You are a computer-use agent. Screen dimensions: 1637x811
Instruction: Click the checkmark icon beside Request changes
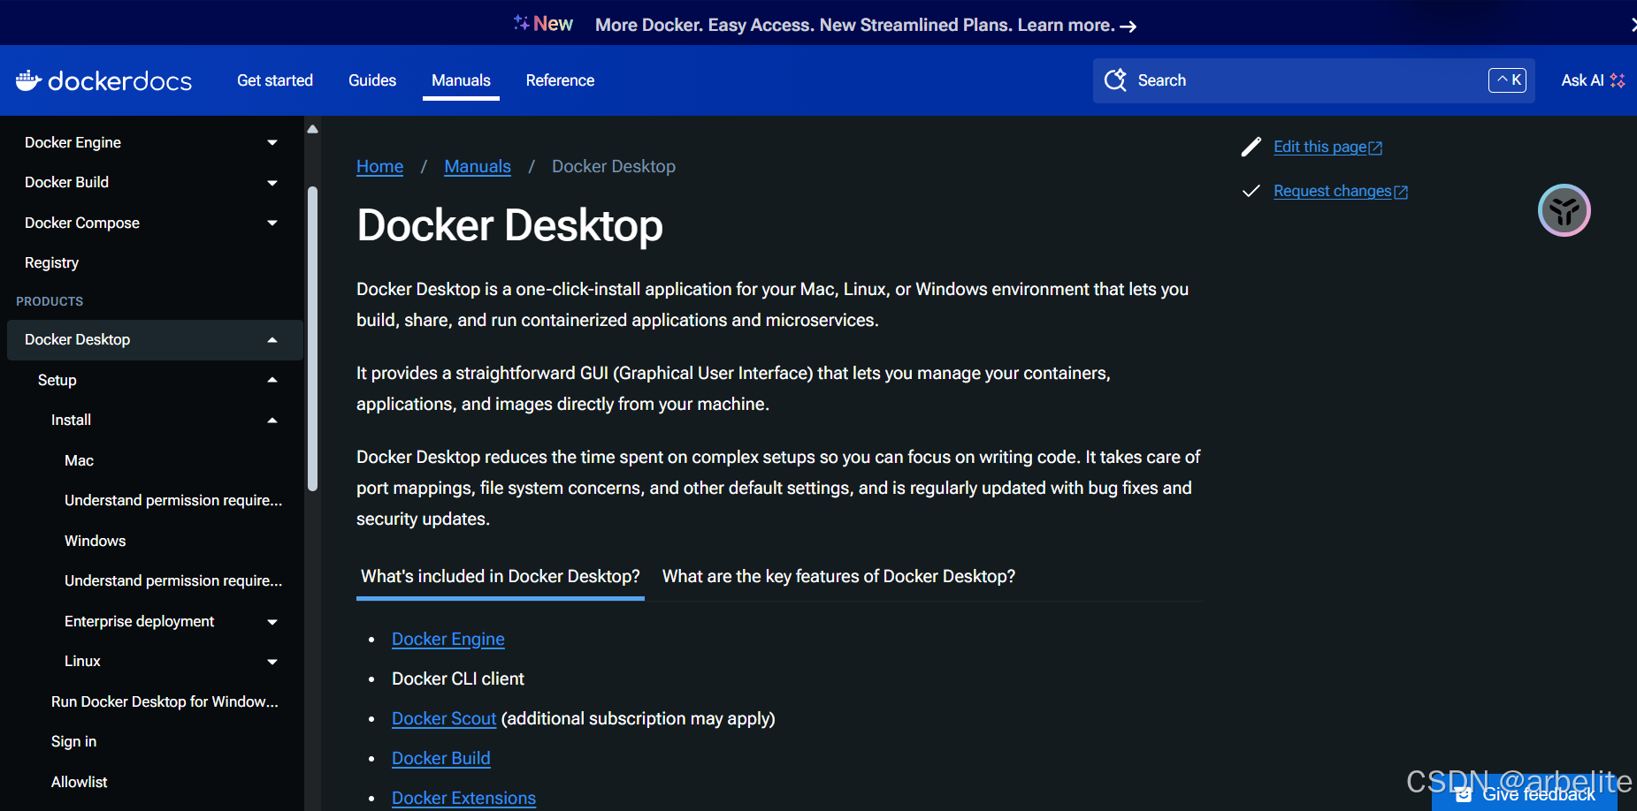point(1251,191)
